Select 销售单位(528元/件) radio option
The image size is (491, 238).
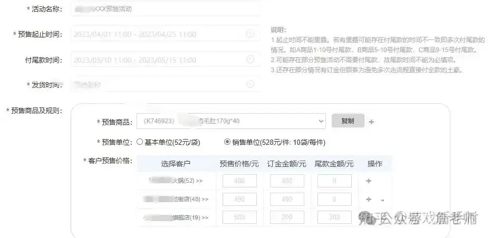227,142
